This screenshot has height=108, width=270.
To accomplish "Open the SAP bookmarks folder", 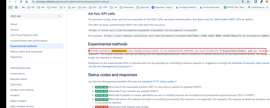I will (31, 7).
